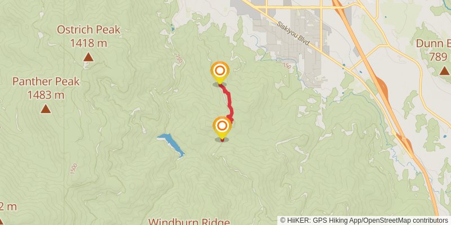Click the 750 contour elevation label
Screen dimensions: 451x225
[x=178, y=59]
